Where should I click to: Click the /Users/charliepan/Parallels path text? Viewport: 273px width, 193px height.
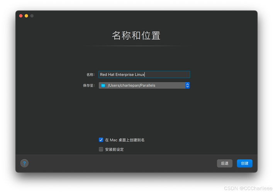click(131, 85)
